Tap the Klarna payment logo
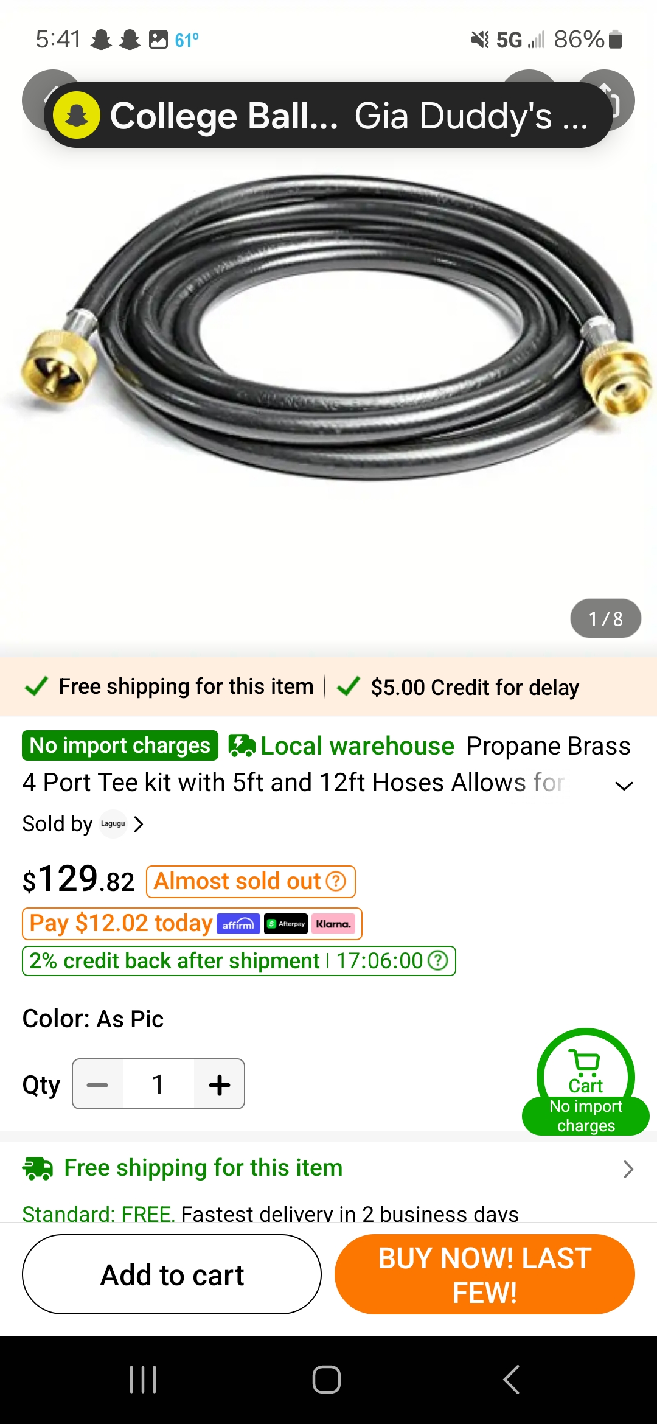 333,924
